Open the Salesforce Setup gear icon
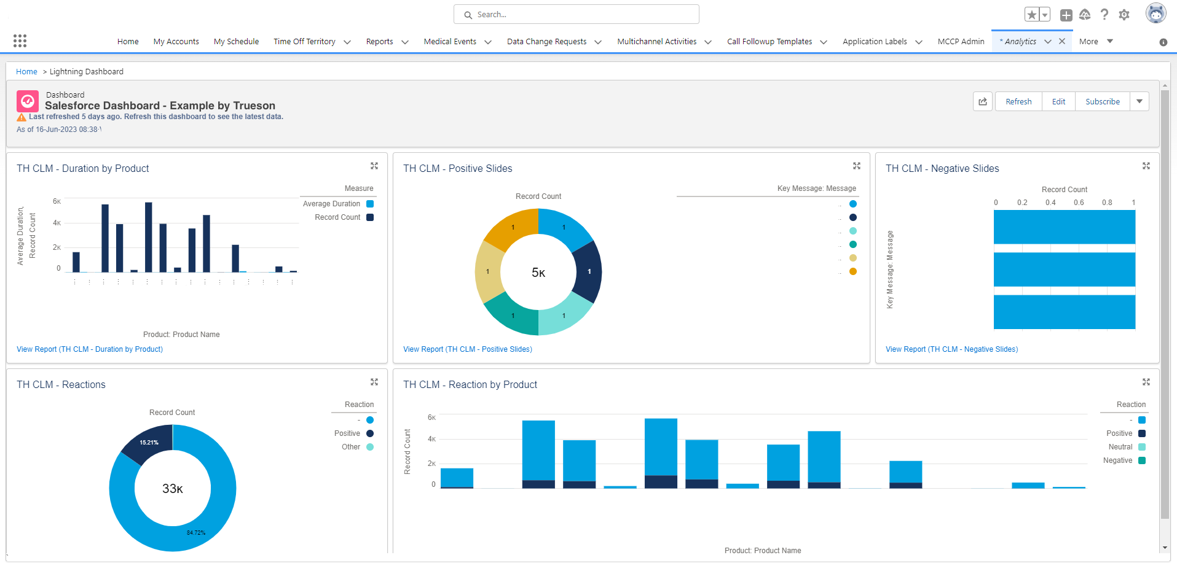This screenshot has height=563, width=1177. (x=1124, y=14)
